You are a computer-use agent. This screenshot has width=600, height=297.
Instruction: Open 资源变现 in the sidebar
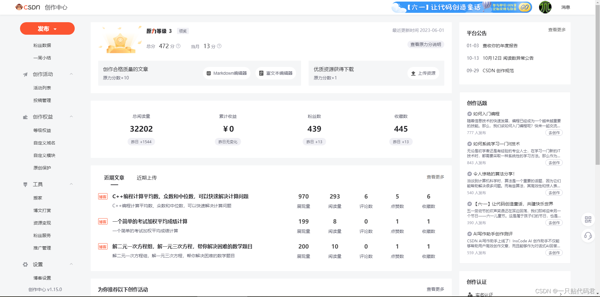(42, 223)
